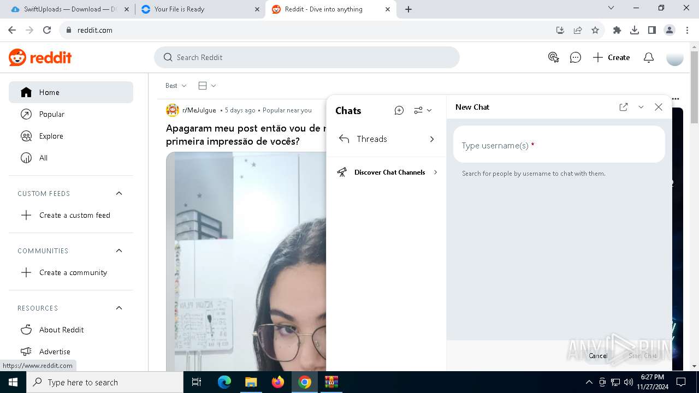Click the r/MeJulgue community avatar
699x393 pixels.
click(173, 110)
